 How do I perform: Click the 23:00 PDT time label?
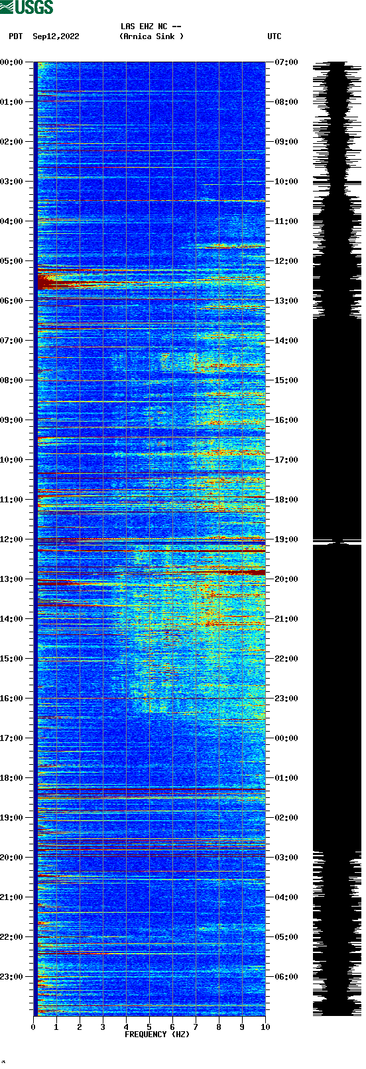coord(12,977)
